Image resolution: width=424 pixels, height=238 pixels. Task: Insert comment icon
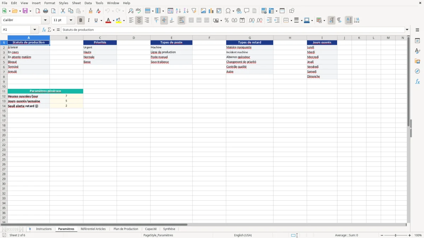(247, 11)
